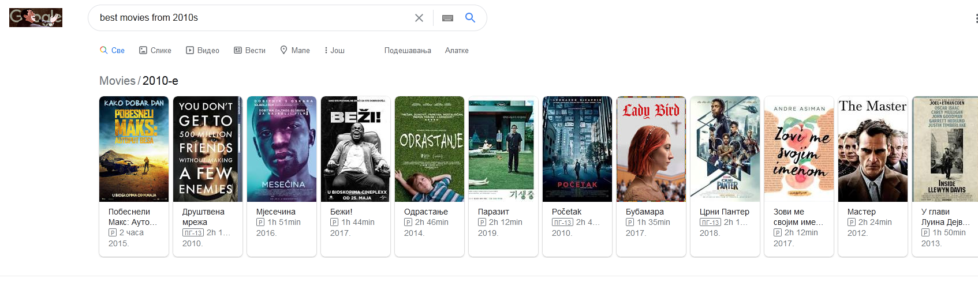This screenshot has height=282, width=978.
Task: Open the Мапе (Maps) tab
Action: [x=295, y=50]
